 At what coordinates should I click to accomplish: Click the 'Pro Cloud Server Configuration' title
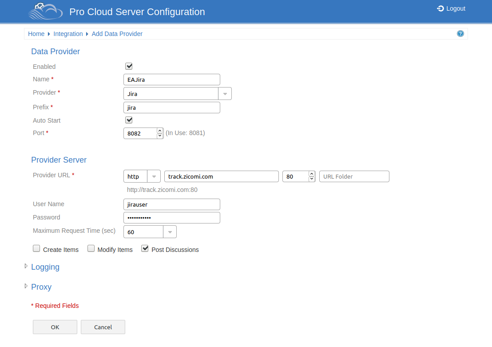(137, 12)
